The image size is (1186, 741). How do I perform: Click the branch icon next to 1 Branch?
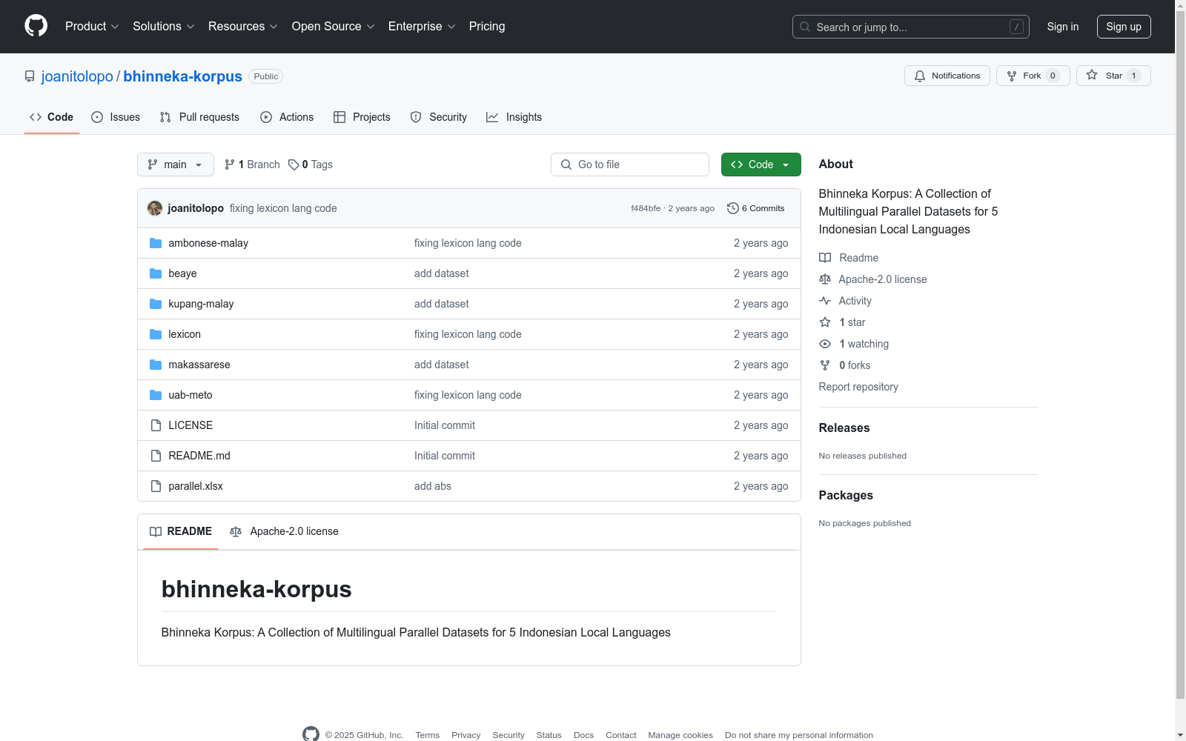click(230, 165)
